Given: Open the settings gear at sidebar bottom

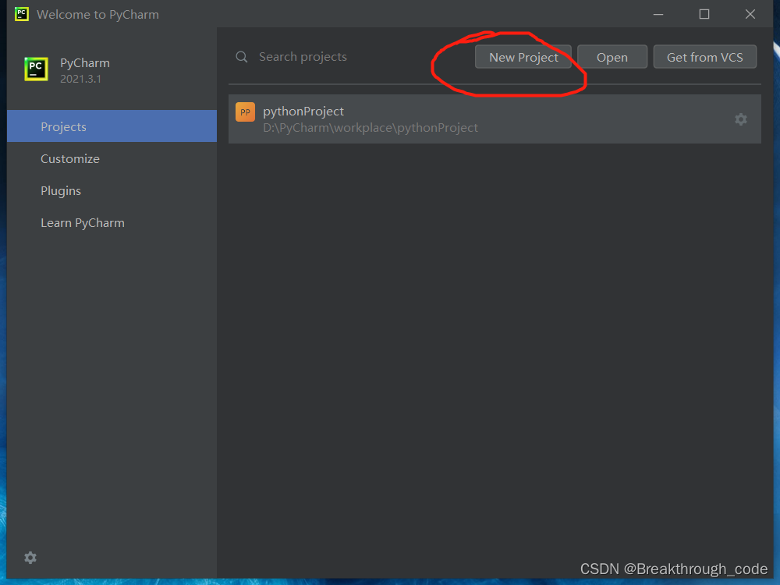Looking at the screenshot, I should 30,558.
